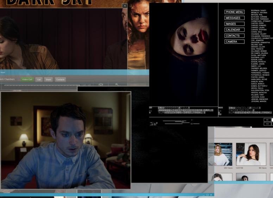Viewport: 273px width, 198px height.
Task: Close the Dark Sky poster window
Action: pos(125,6)
